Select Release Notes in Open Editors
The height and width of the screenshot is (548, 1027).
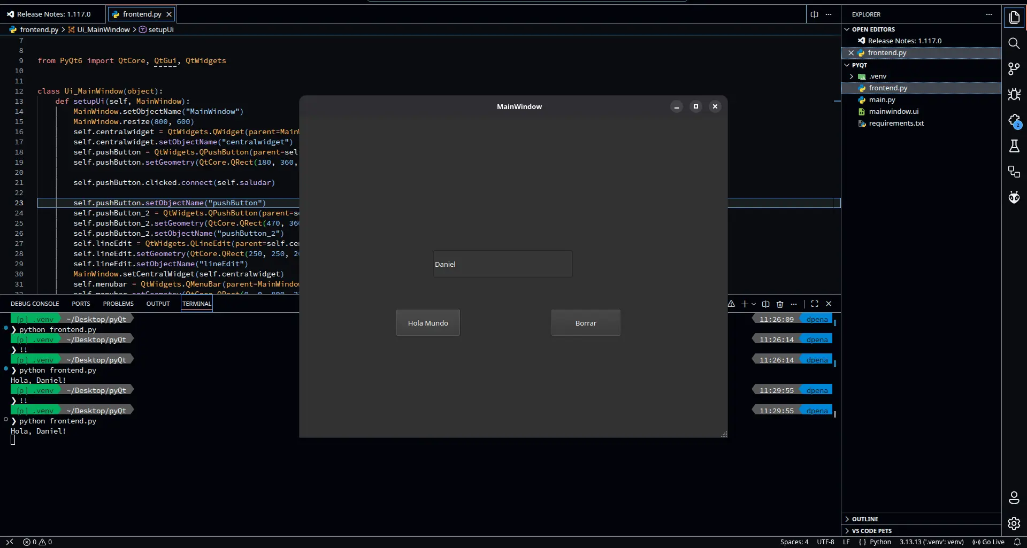pos(921,41)
